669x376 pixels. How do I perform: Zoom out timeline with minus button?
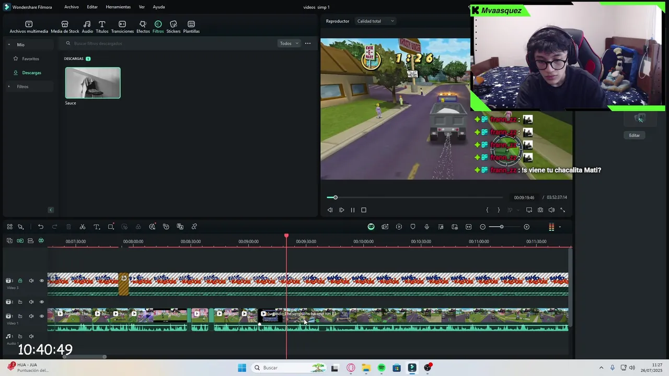482,227
